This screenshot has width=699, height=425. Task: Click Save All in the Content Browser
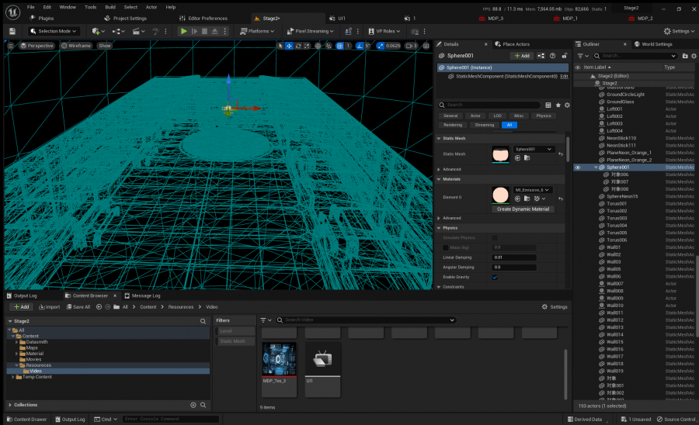tap(78, 307)
